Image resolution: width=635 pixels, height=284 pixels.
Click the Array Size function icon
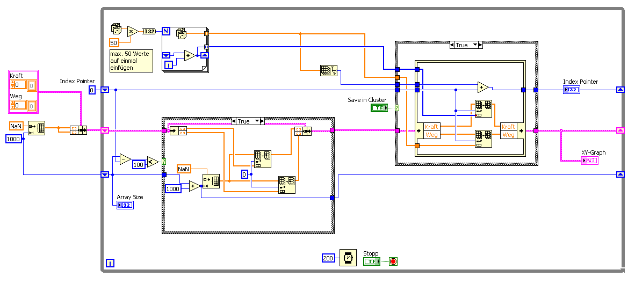329,71
